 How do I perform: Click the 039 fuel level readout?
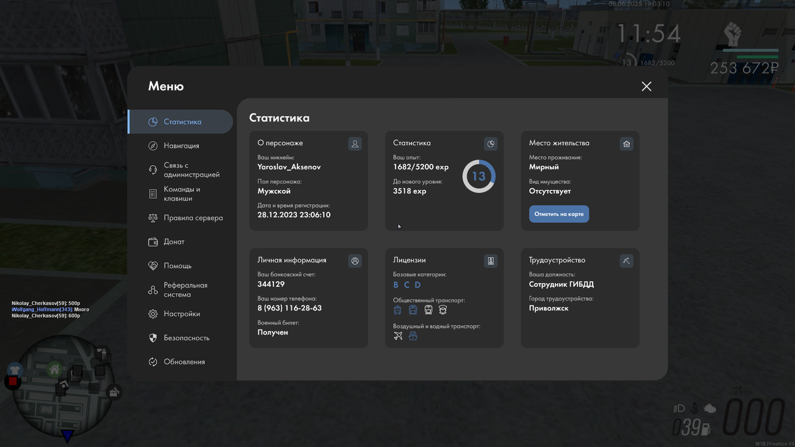tap(686, 428)
